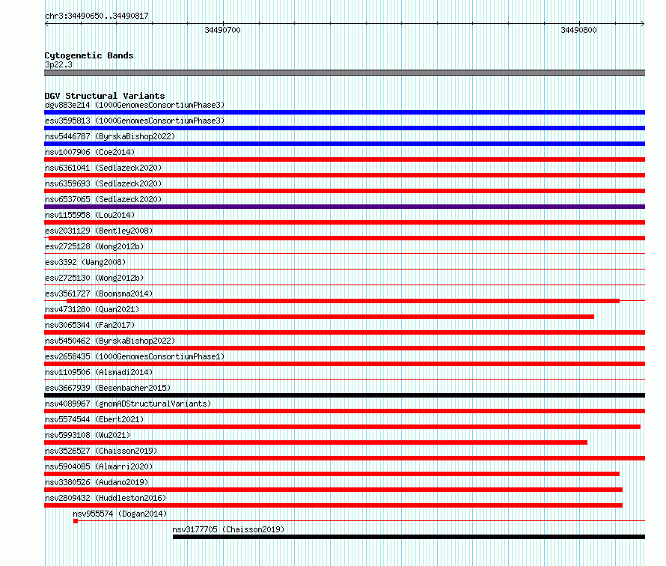
Task: Open nsv1155958 (Lou2014) label
Action: coord(90,215)
